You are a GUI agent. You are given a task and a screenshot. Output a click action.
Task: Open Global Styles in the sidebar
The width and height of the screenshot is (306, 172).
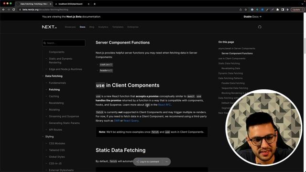click(57, 157)
